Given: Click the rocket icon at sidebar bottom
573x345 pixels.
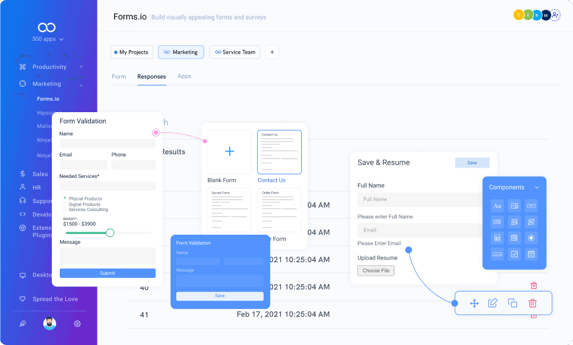Looking at the screenshot, I should (x=23, y=324).
